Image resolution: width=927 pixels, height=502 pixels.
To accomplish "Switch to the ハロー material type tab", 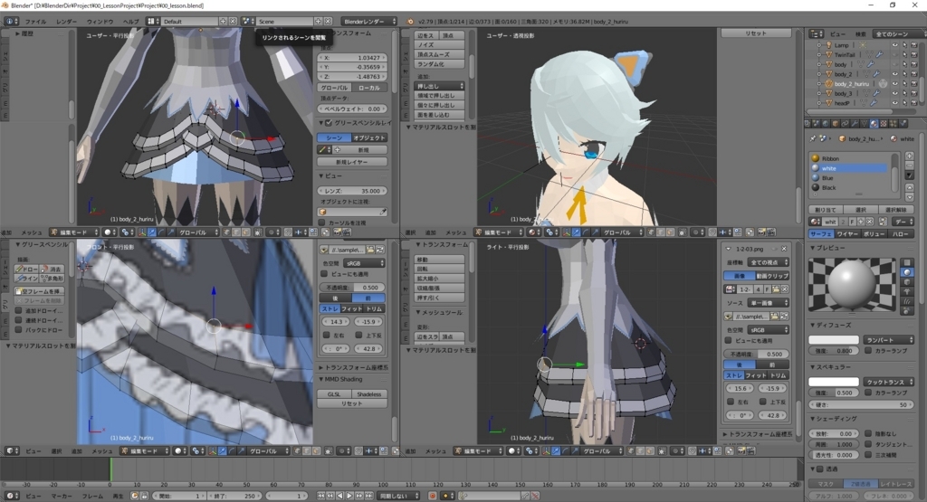I will [x=901, y=234].
